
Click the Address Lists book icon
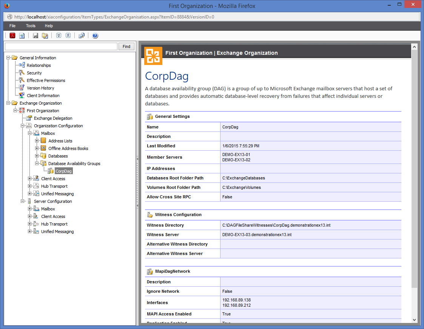pos(43,141)
